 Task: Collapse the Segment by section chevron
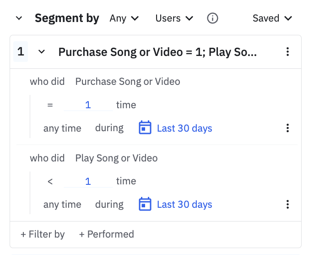[19, 18]
